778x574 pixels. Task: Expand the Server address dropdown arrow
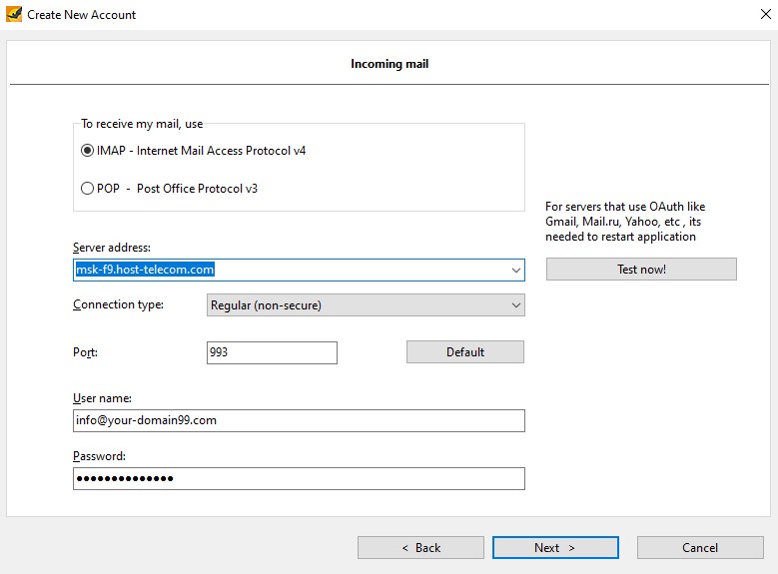tap(516, 270)
